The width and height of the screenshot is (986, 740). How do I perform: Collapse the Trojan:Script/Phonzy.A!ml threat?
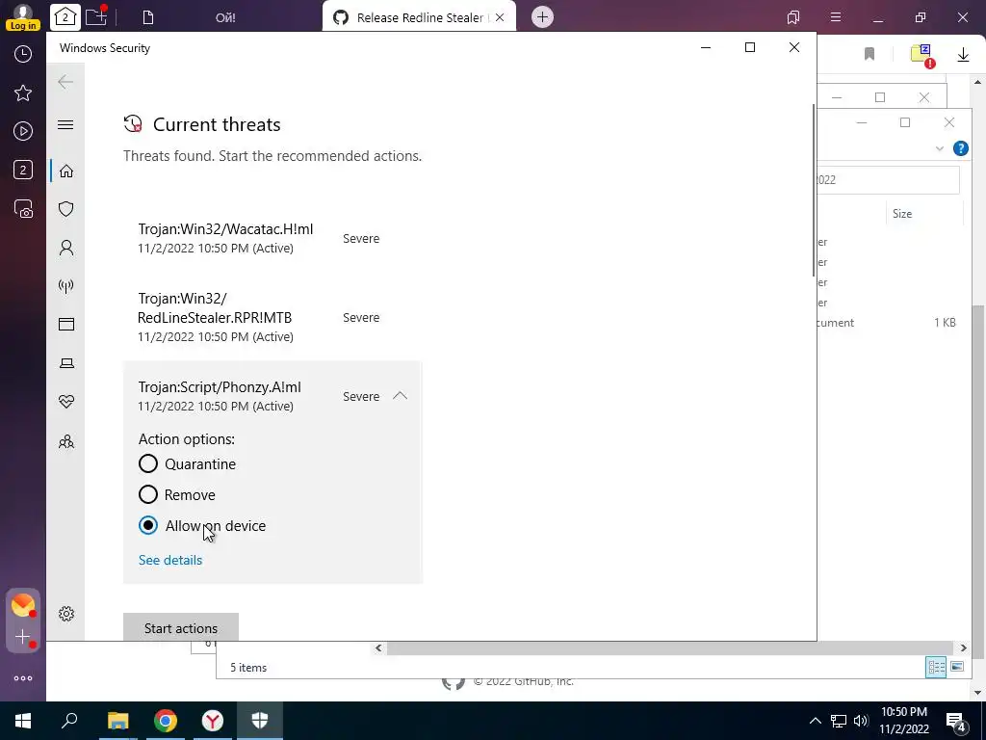click(x=400, y=396)
